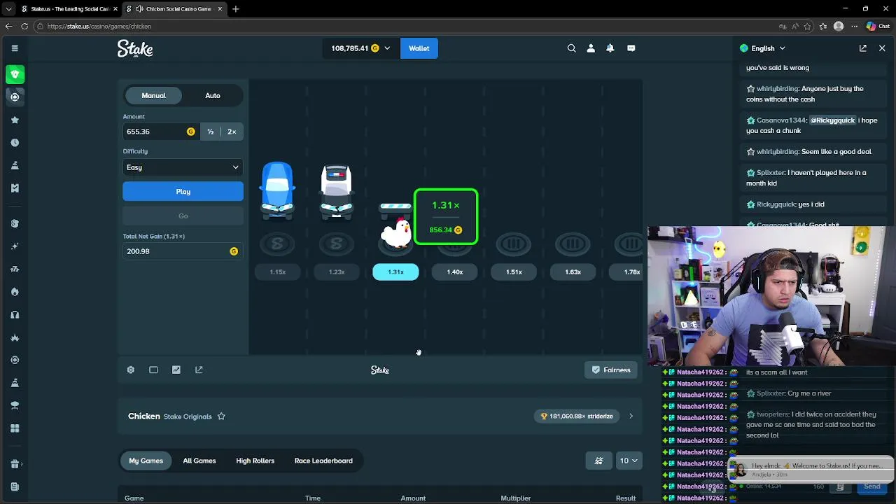The width and height of the screenshot is (896, 504).
Task: Open the Difficulty dropdown set to Easy
Action: click(x=183, y=167)
